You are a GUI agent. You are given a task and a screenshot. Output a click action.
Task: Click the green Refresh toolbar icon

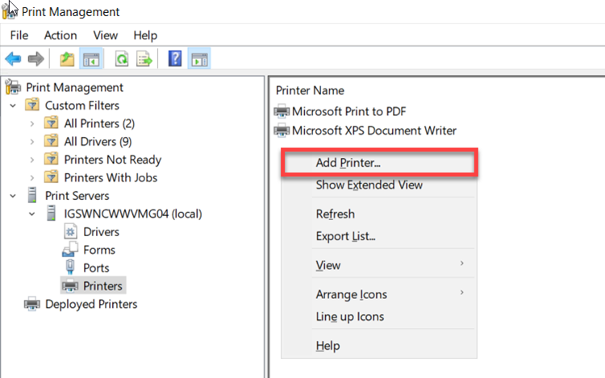tap(122, 59)
